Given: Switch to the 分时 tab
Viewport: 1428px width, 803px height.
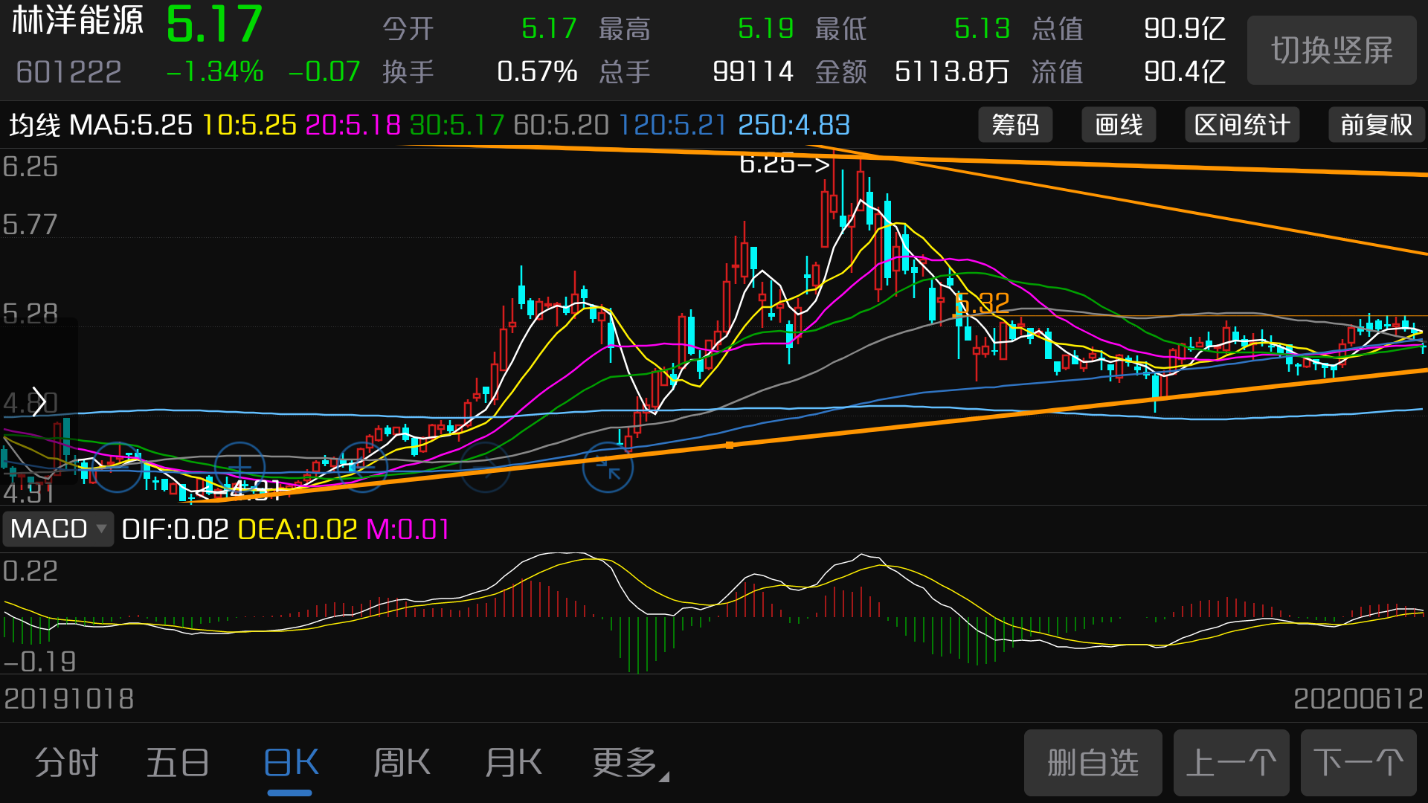Looking at the screenshot, I should tap(67, 763).
